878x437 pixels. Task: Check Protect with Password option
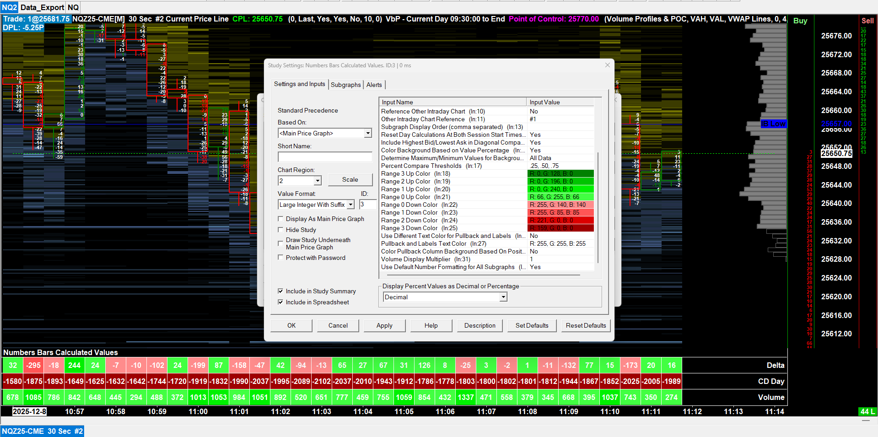tap(280, 258)
